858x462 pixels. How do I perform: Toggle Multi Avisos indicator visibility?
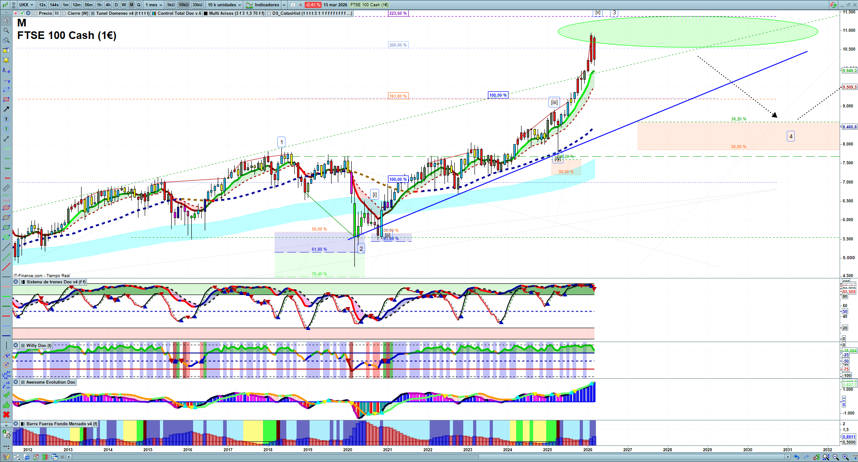point(206,13)
